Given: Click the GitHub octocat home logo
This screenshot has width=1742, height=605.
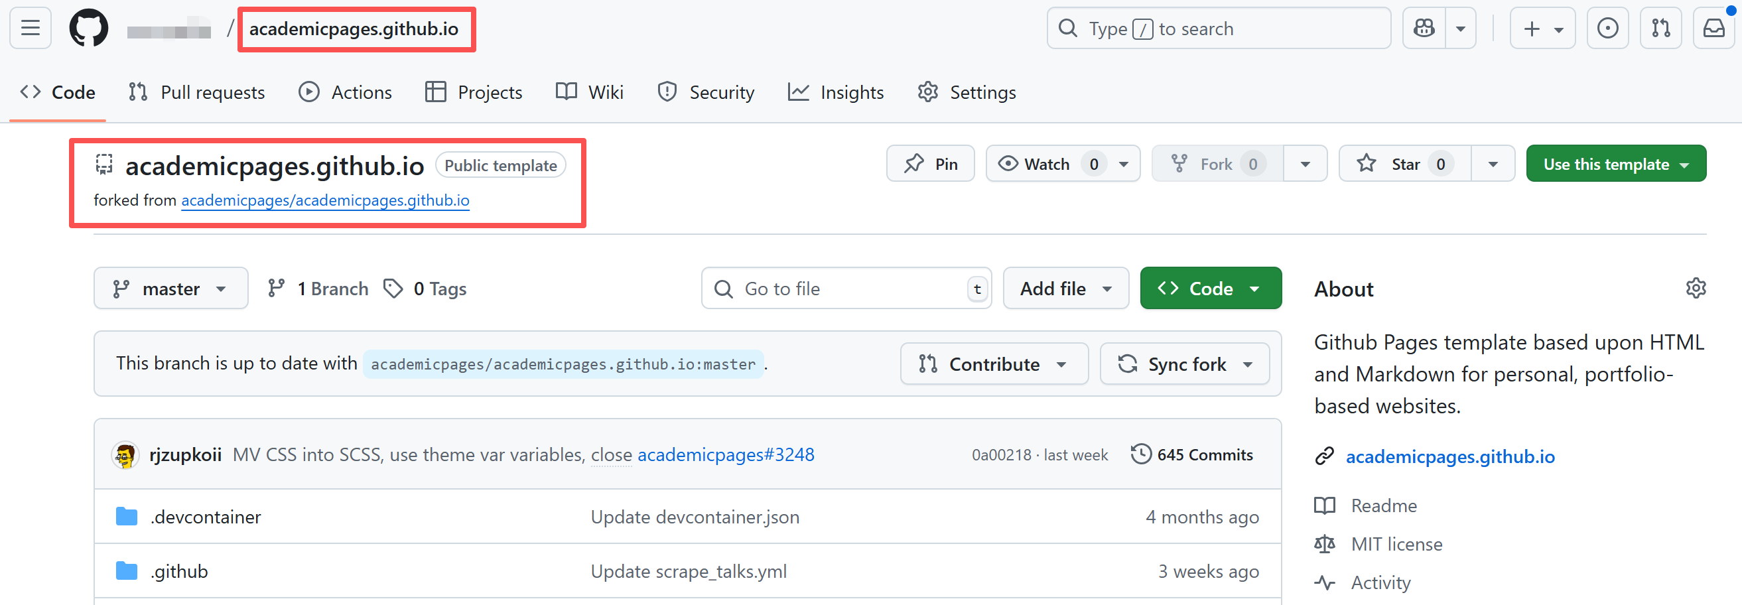Looking at the screenshot, I should 89,28.
